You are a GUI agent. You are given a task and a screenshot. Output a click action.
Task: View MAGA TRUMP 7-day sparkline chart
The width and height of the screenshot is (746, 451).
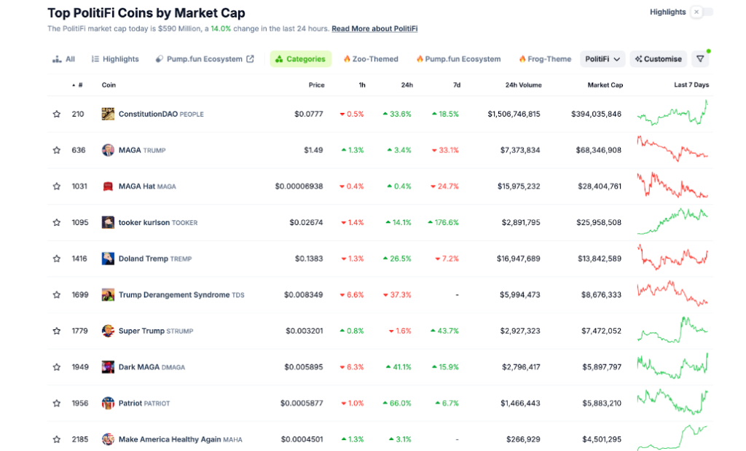click(x=672, y=149)
